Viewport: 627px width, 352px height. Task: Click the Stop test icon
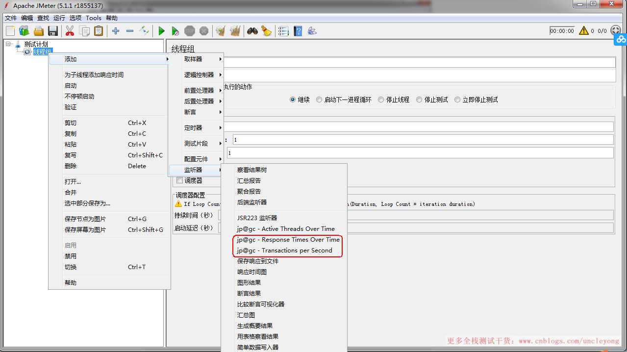click(190, 31)
